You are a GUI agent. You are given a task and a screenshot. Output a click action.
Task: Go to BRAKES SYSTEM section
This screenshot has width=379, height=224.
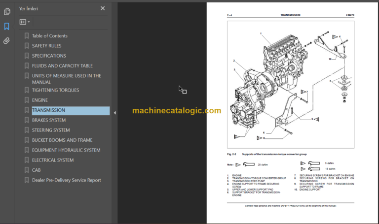(49, 120)
